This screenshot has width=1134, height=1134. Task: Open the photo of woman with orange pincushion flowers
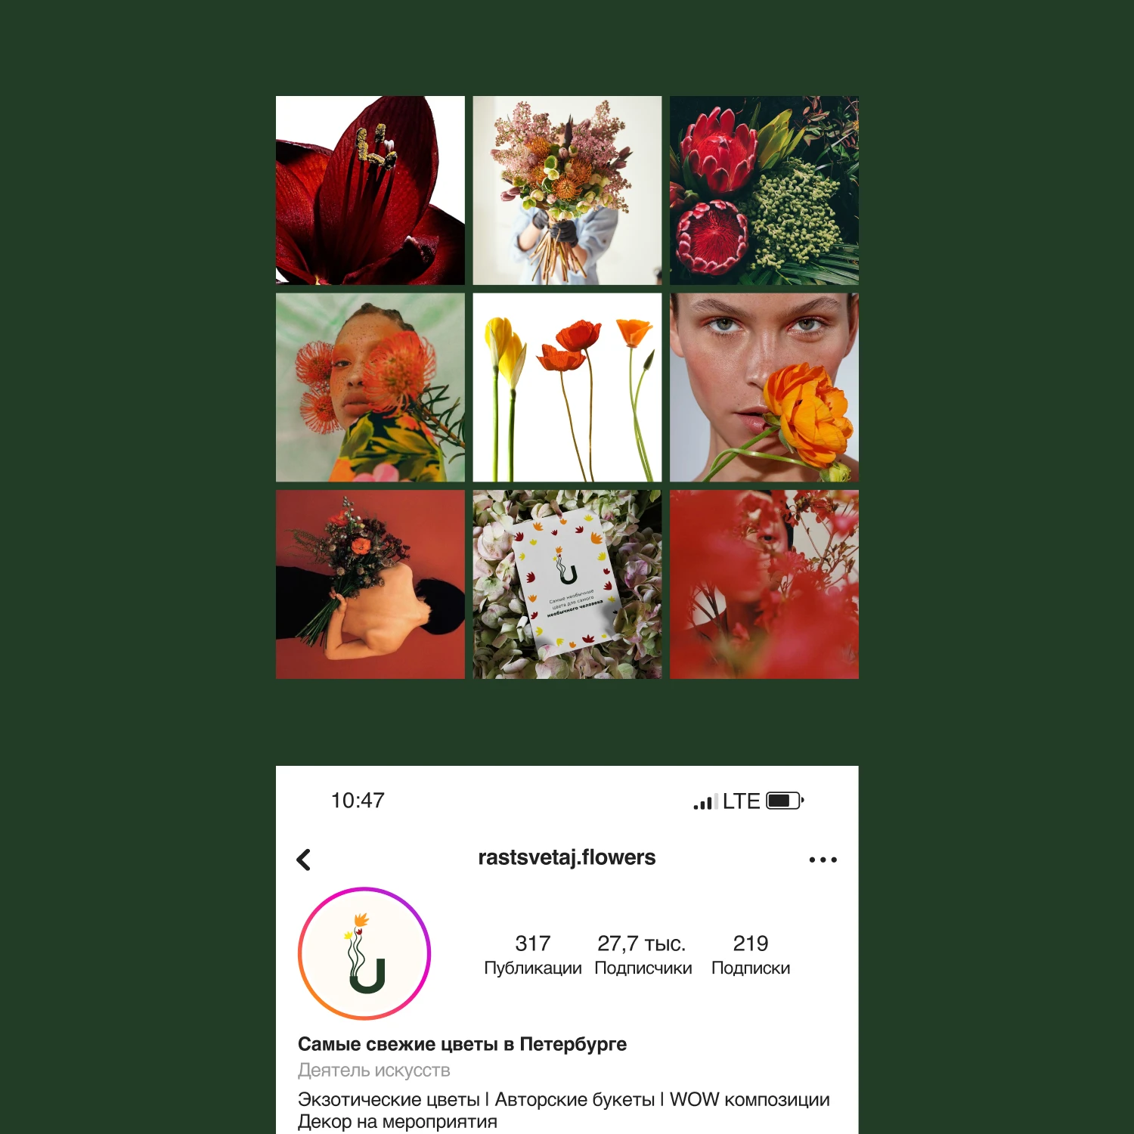[x=370, y=388]
